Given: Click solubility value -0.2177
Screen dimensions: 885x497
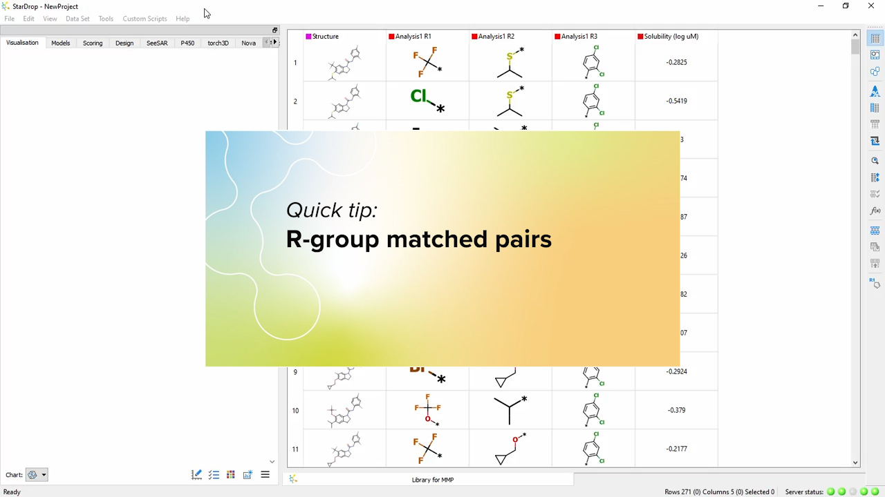Looking at the screenshot, I should click(x=676, y=449).
